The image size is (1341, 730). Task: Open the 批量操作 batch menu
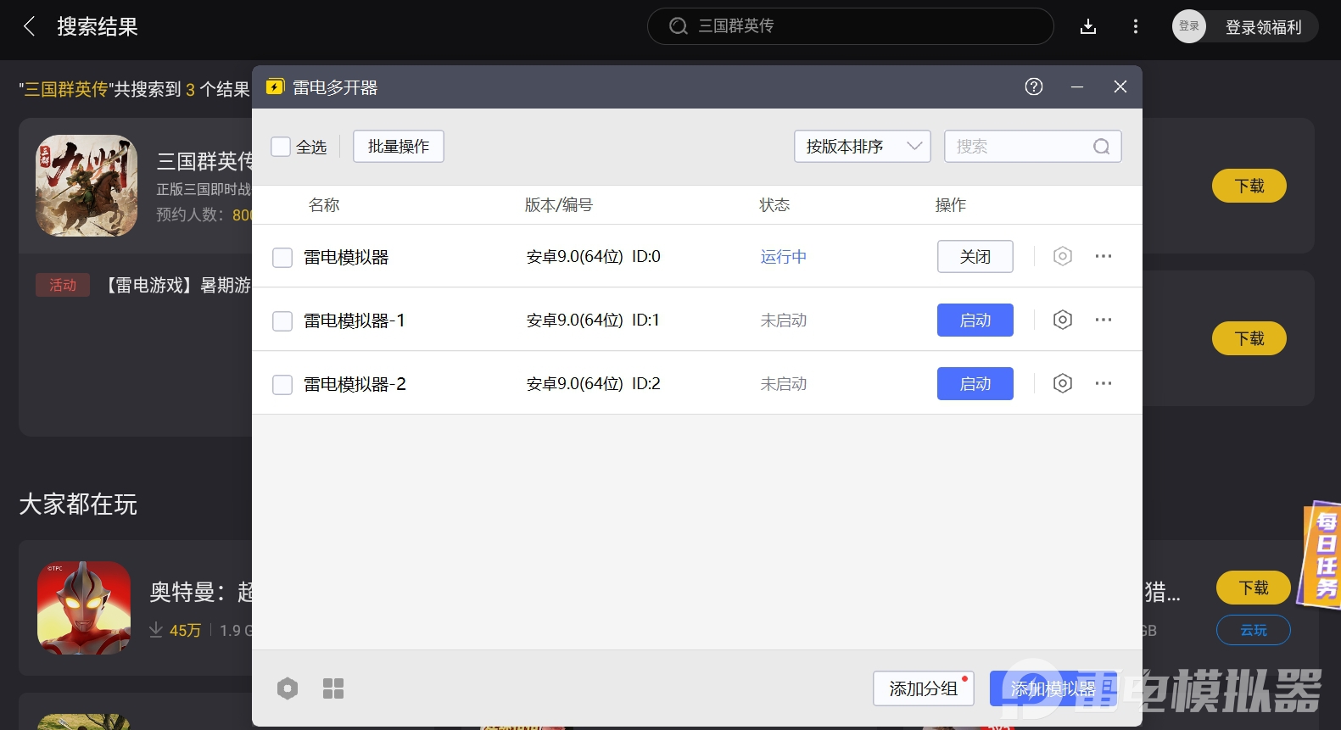click(x=398, y=147)
